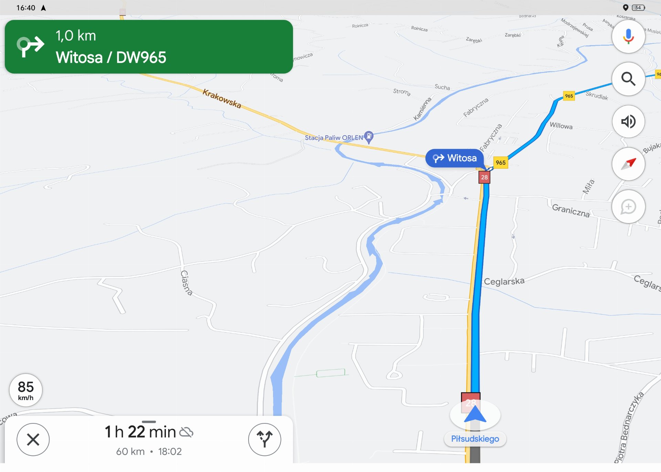
Task: Exit navigation with the X button
Action: pyautogui.click(x=33, y=440)
